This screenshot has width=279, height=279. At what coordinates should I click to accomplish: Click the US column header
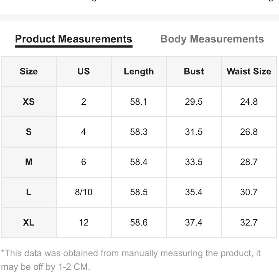coord(84,71)
